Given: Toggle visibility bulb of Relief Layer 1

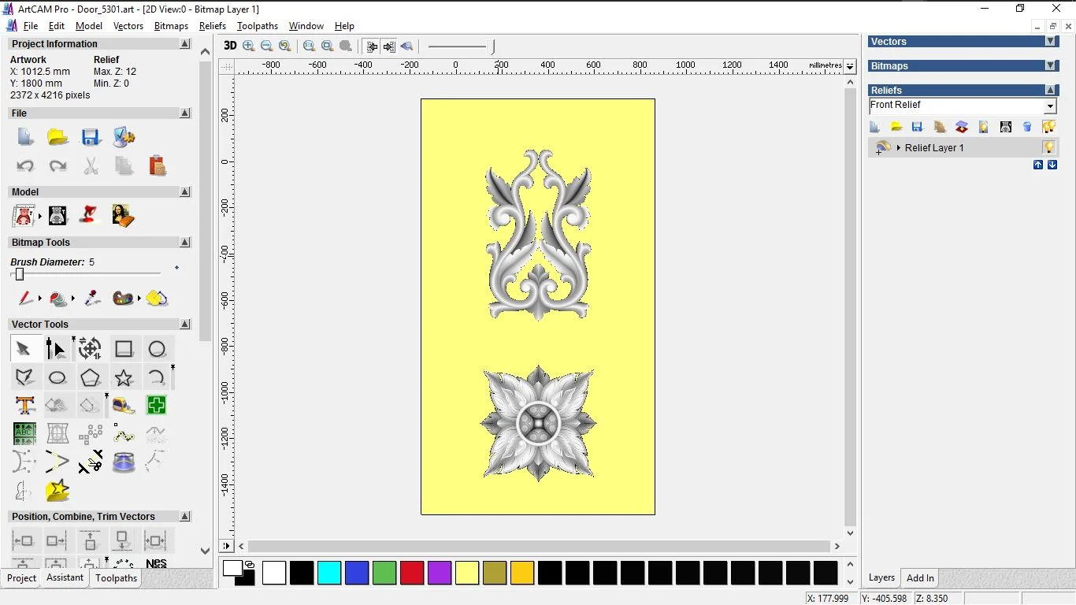Looking at the screenshot, I should 1048,147.
